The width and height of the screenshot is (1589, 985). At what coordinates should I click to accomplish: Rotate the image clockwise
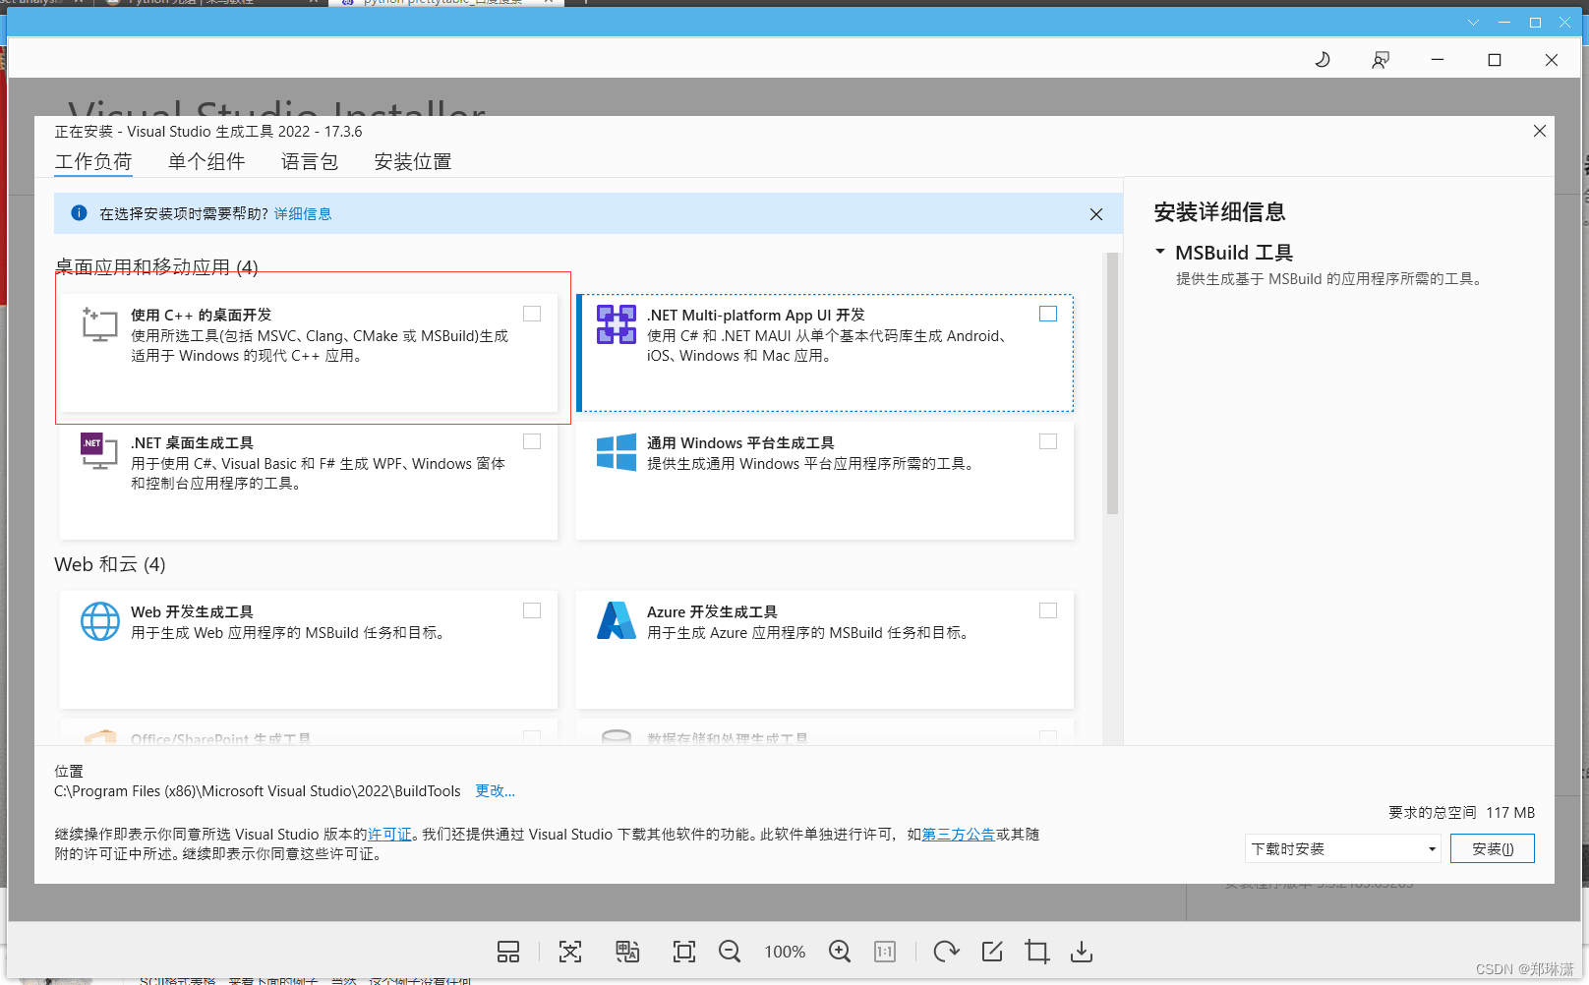point(945,952)
